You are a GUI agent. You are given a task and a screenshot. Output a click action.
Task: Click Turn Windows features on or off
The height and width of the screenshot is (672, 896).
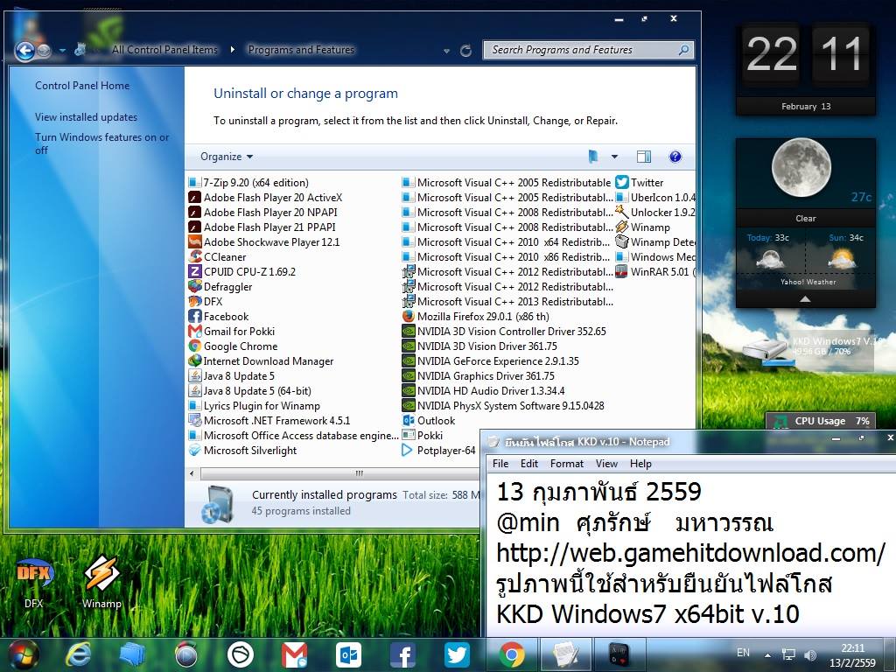pyautogui.click(x=101, y=143)
